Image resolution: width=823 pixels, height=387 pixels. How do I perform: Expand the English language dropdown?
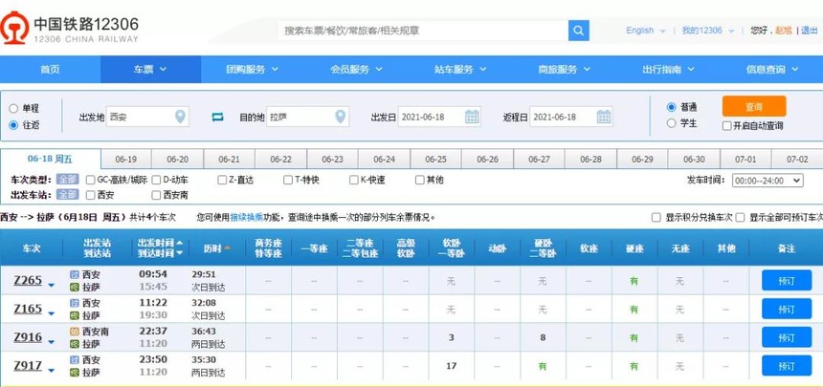pyautogui.click(x=662, y=31)
